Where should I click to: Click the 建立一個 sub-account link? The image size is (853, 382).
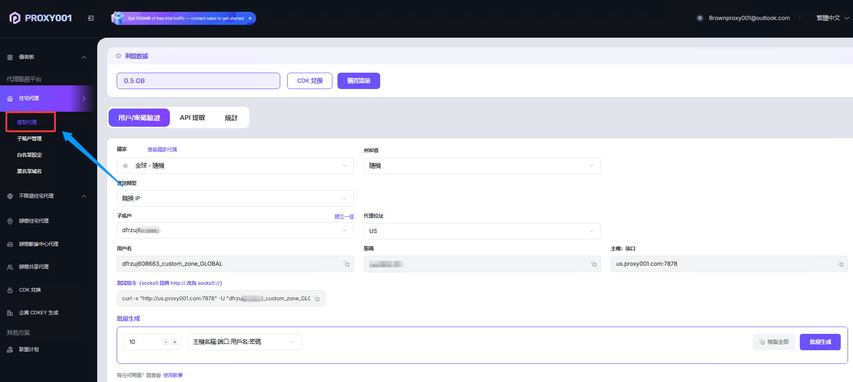tap(344, 217)
